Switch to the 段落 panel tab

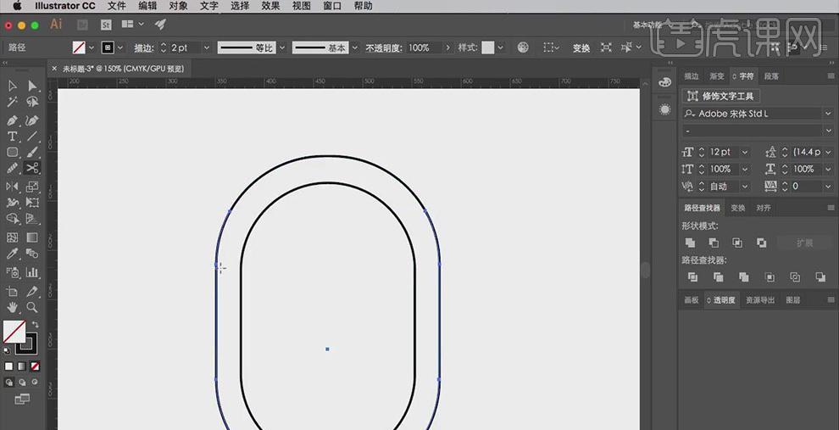(x=771, y=76)
